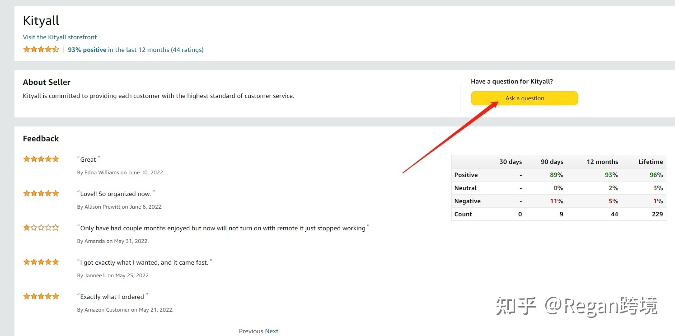Image resolution: width=675 pixels, height=336 pixels.
Task: Open the Kityall storefront link
Action: (x=60, y=37)
